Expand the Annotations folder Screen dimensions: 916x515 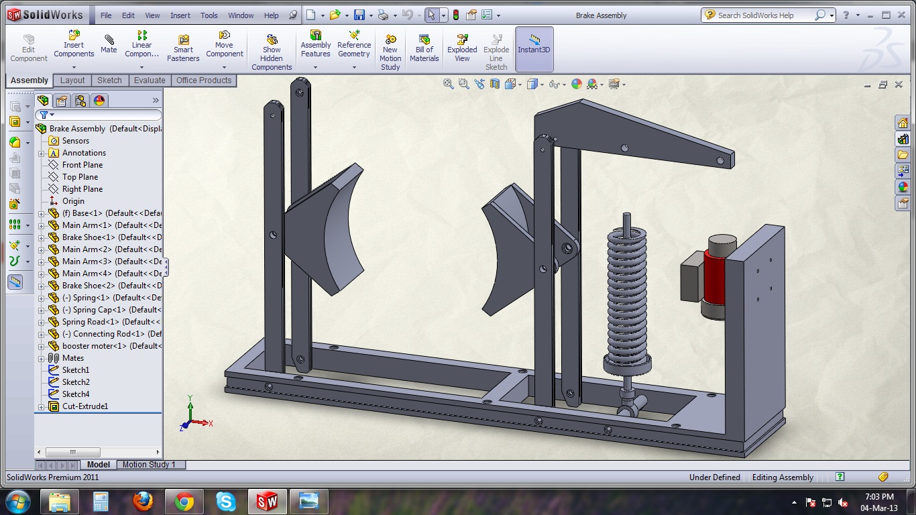click(42, 153)
